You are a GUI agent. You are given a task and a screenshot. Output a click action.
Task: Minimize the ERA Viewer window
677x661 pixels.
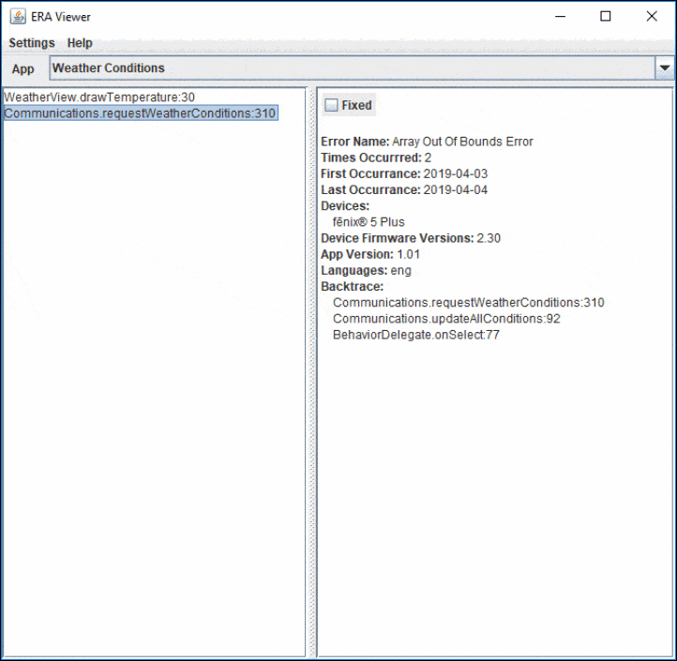point(561,16)
